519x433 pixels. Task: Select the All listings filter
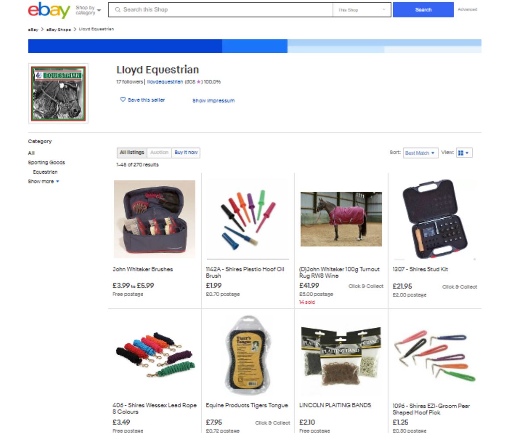[132, 152]
